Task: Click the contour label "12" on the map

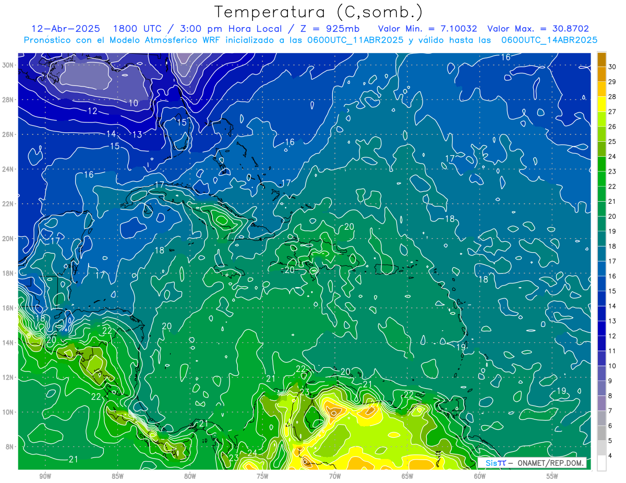Action: (92, 111)
